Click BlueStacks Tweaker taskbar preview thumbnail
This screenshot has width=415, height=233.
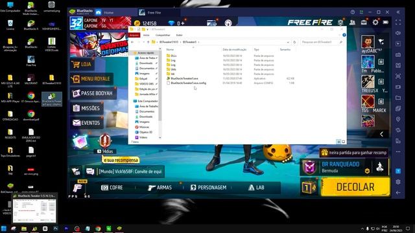coord(34,208)
